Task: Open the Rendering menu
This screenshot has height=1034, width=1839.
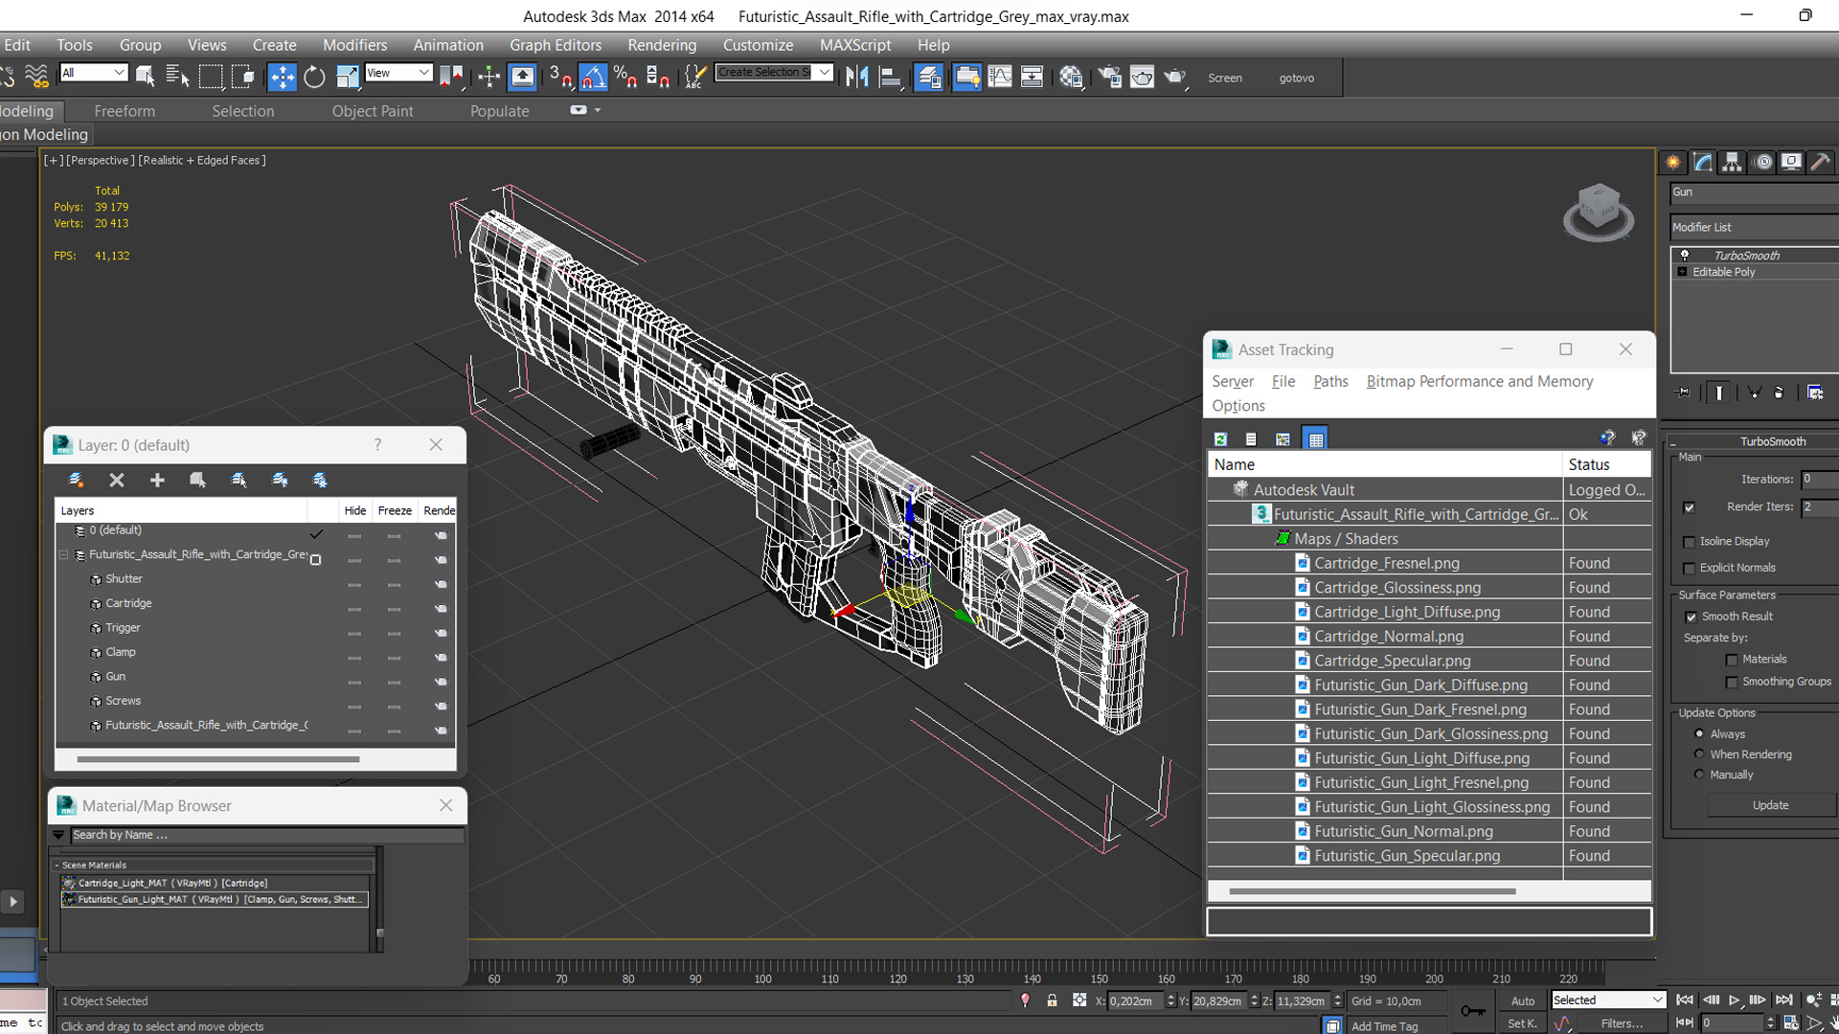Action: pos(662,45)
